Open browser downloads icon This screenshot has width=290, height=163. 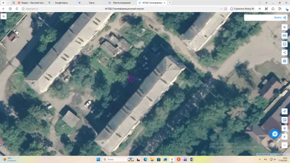(286, 9)
